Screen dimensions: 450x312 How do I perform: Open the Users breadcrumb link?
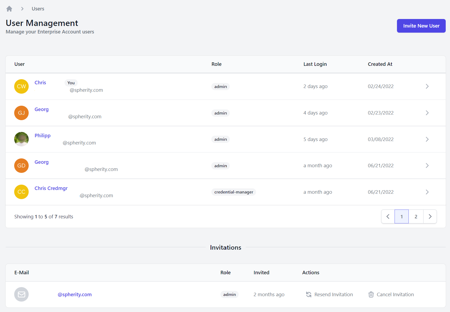click(37, 9)
